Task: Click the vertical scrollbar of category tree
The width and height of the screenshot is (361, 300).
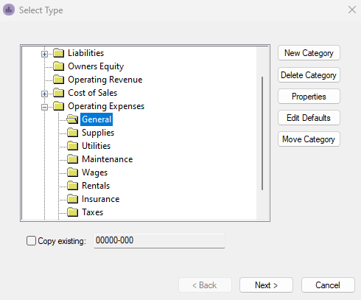Action: click(262, 133)
